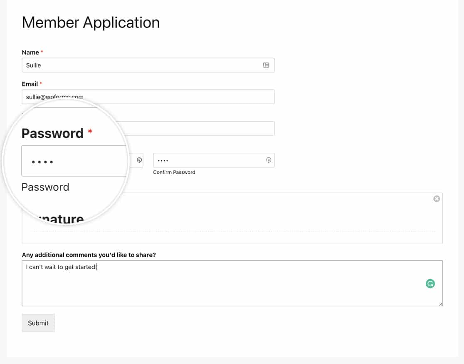The height and width of the screenshot is (364, 464).
Task: Click the Confirm Password sublabel text
Action: (x=174, y=172)
